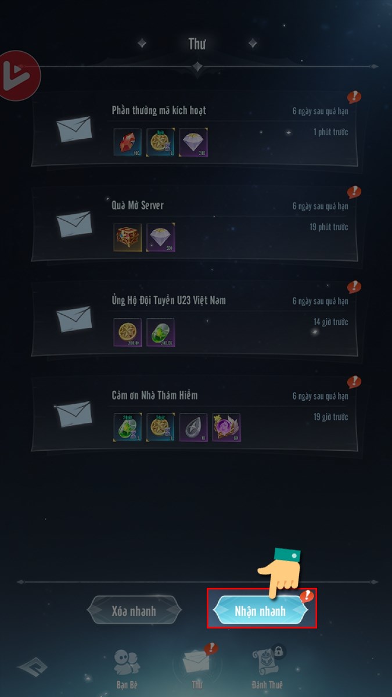Click the Xóa nhanh button
Viewport: 392px width, 697px height.
click(134, 611)
